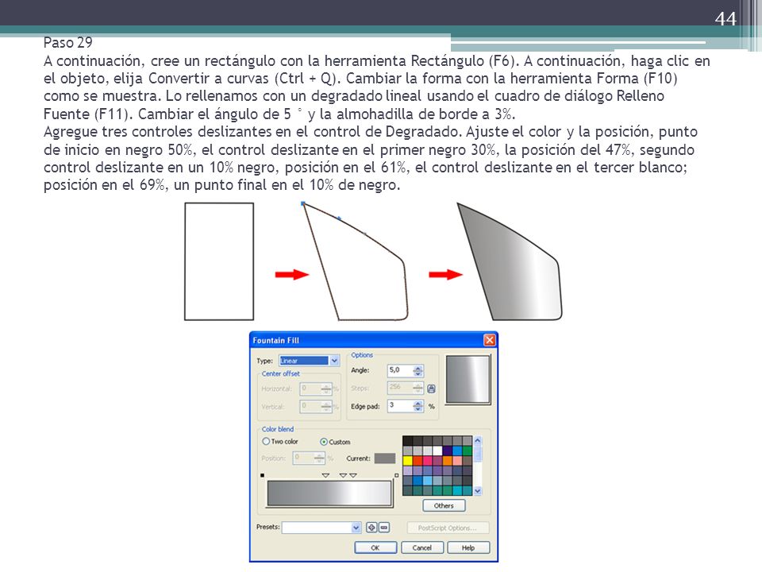Click the 'Center offset' group label
Image resolution: width=762 pixels, height=572 pixels.
click(280, 373)
